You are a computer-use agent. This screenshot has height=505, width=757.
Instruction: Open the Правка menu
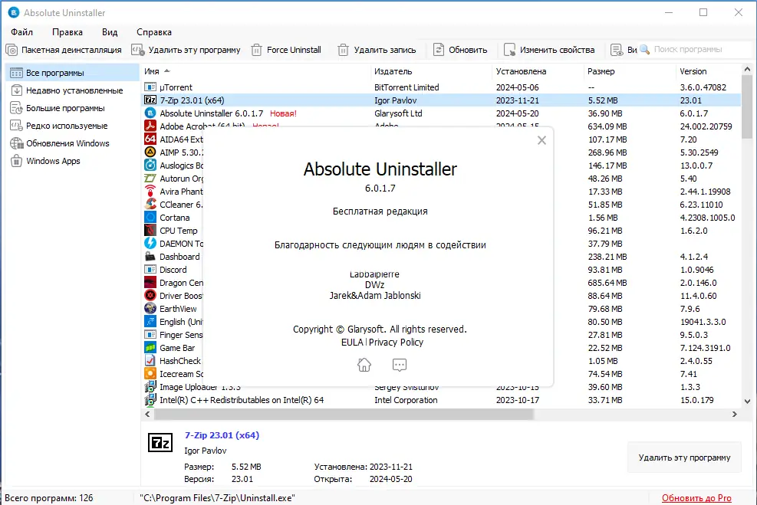point(67,32)
